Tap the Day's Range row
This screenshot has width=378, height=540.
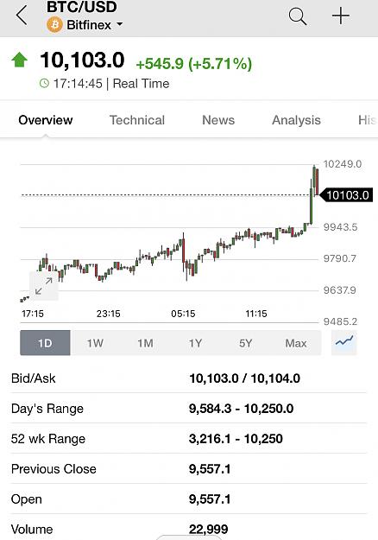point(189,409)
